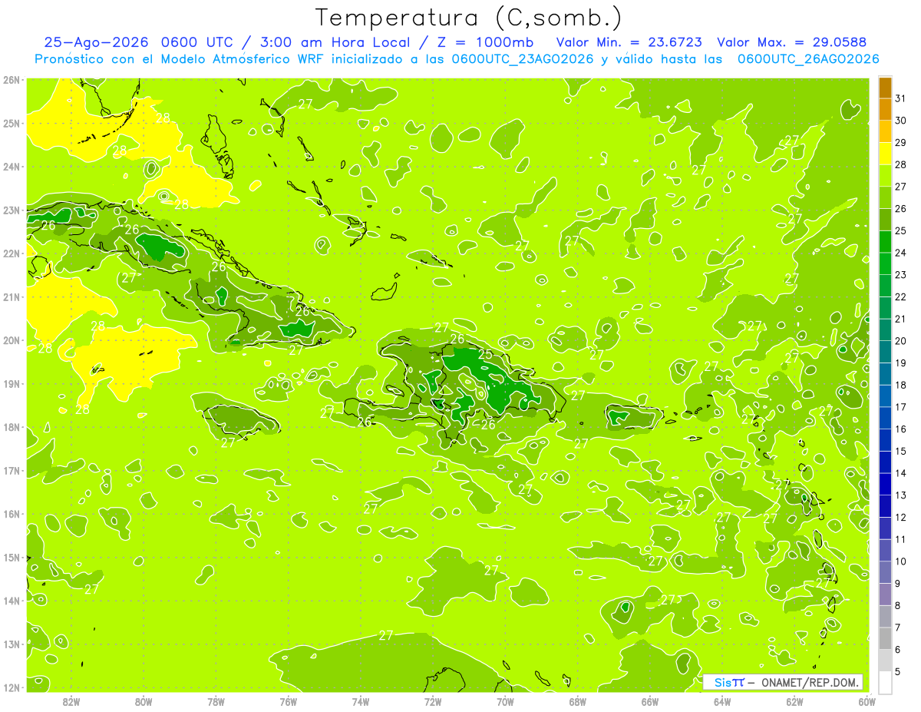Screen dimensions: 921x712
Task: Click the "16N" latitude axis label
Action: [12, 514]
